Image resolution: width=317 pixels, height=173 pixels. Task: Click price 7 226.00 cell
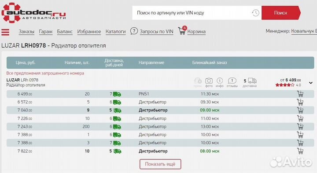coord(25,118)
